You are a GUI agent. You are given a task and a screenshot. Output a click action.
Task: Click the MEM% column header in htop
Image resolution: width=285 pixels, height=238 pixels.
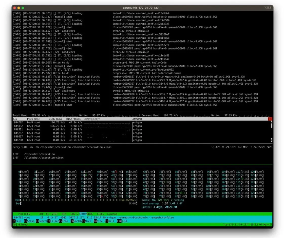(x=89, y=214)
